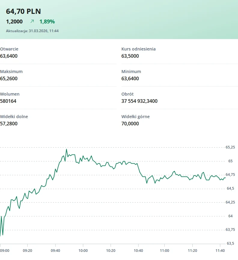This screenshot has width=238, height=260.
Task: Click the 65,25 price axis label
Action: pyautogui.click(x=230, y=147)
